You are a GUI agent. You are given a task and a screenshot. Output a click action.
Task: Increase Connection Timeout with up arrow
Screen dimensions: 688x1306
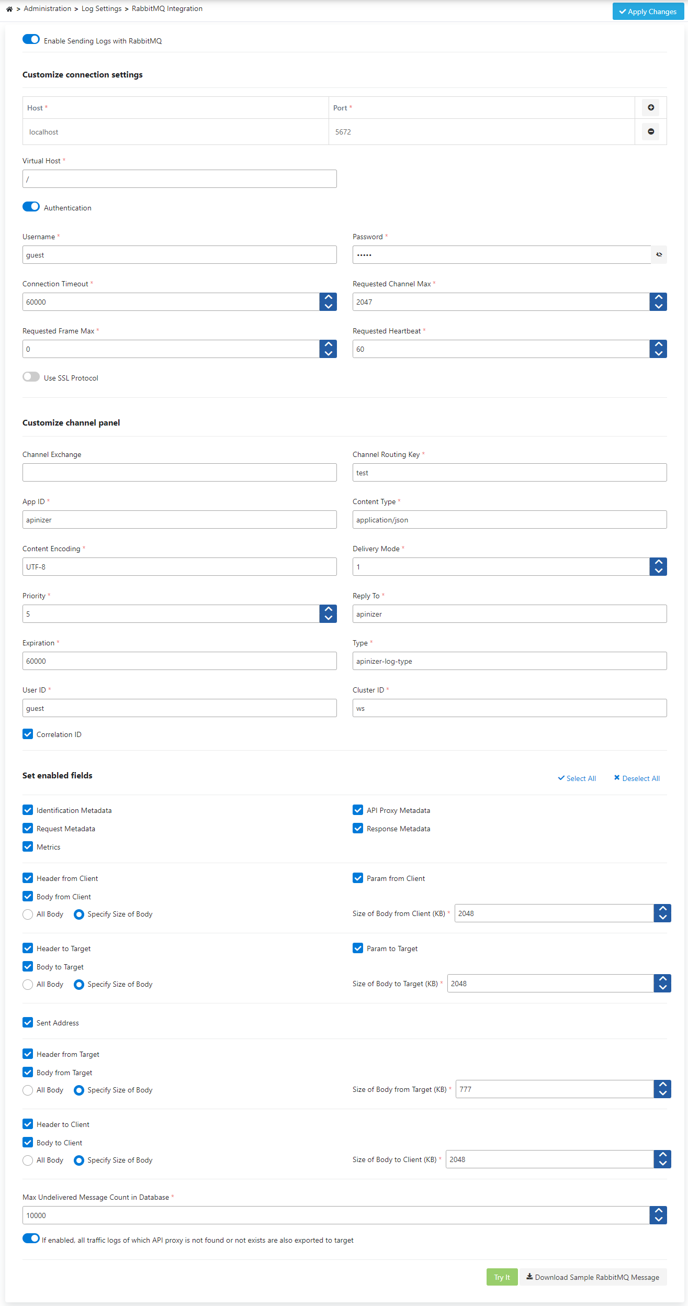pyautogui.click(x=328, y=297)
